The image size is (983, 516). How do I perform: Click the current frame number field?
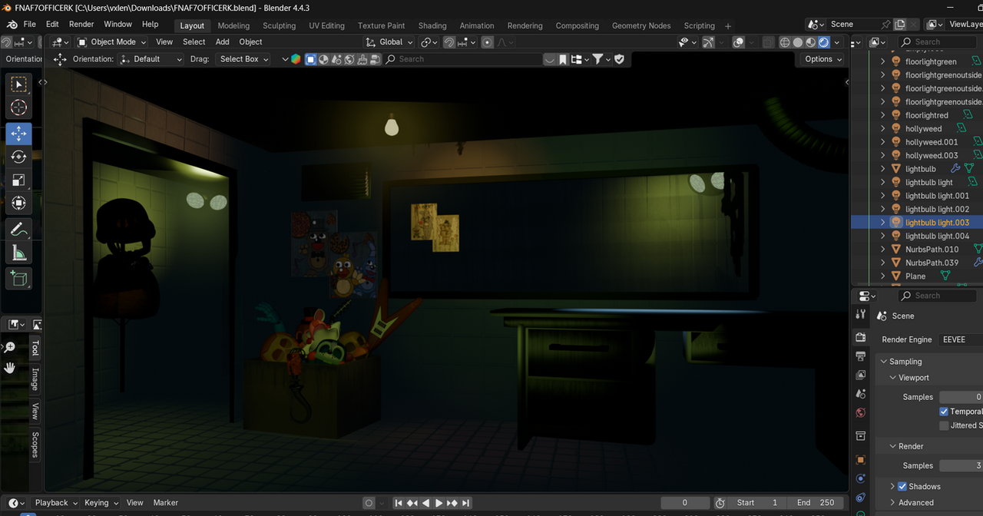(x=685, y=503)
